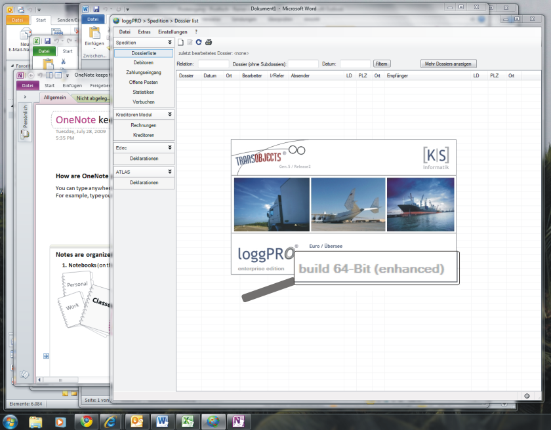This screenshot has width=551, height=430.
Task: Open Google Chrome from the taskbar
Action: tap(86, 421)
